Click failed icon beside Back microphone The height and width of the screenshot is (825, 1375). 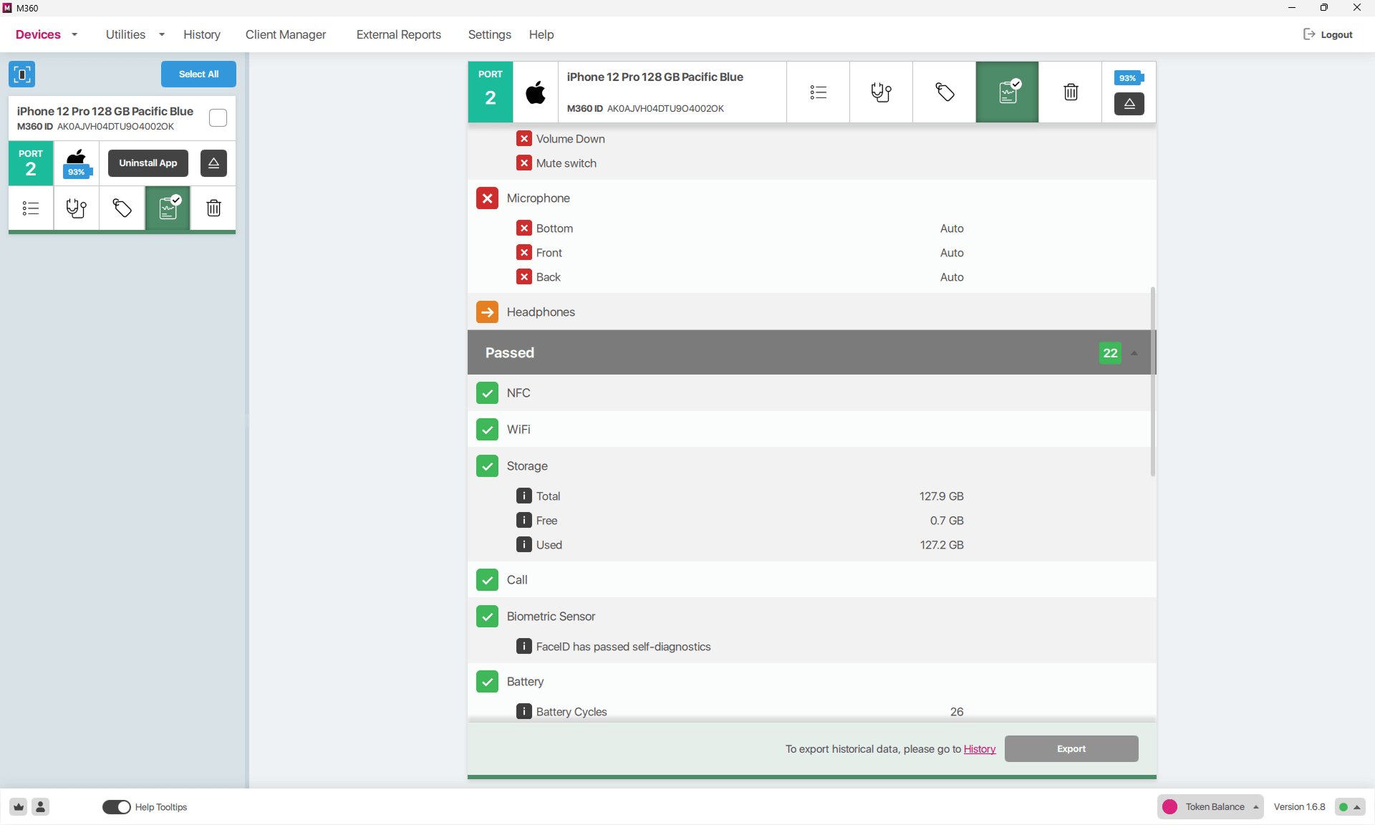click(524, 277)
